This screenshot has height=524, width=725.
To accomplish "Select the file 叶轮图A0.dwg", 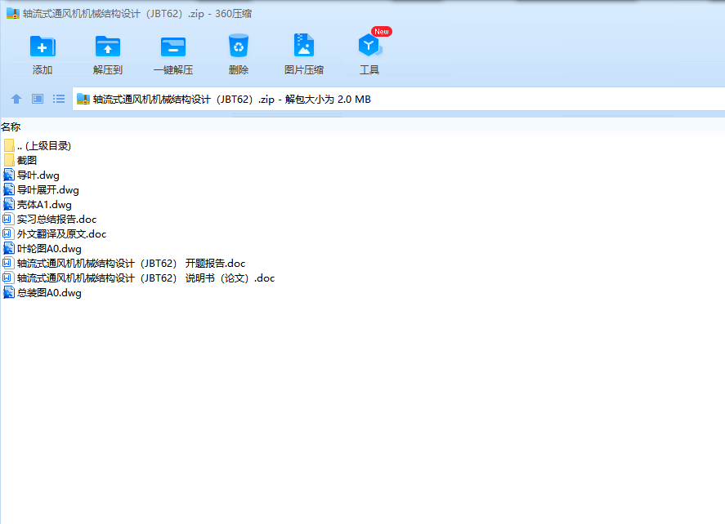I will 49,249.
